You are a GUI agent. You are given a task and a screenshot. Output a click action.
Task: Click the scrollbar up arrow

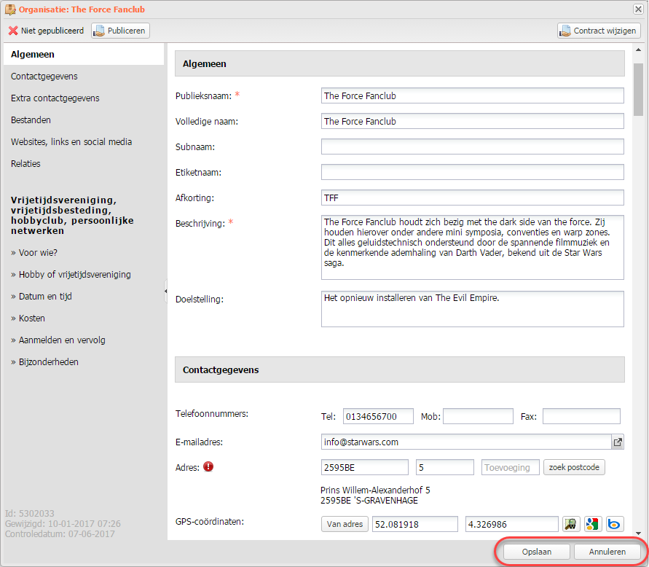[638, 50]
